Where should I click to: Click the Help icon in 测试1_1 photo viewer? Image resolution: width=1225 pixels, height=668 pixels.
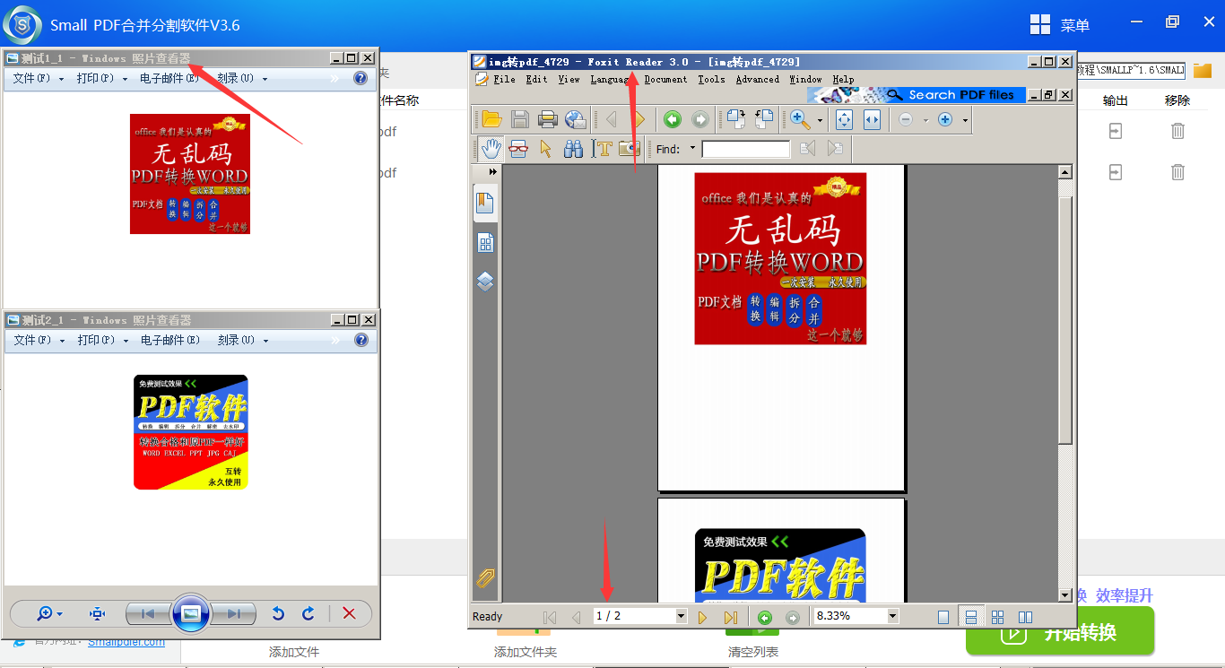(361, 78)
